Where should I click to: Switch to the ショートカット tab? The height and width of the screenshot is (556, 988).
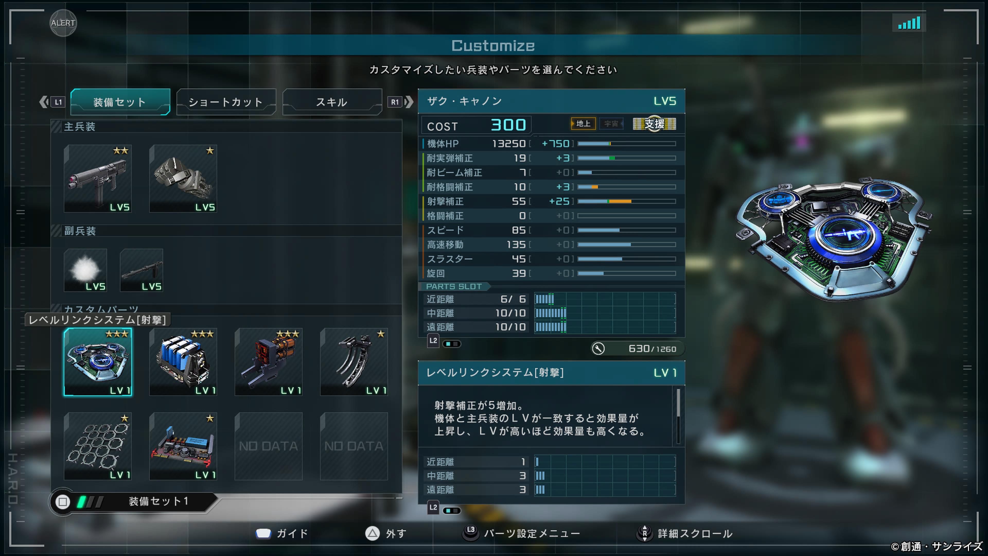(226, 102)
